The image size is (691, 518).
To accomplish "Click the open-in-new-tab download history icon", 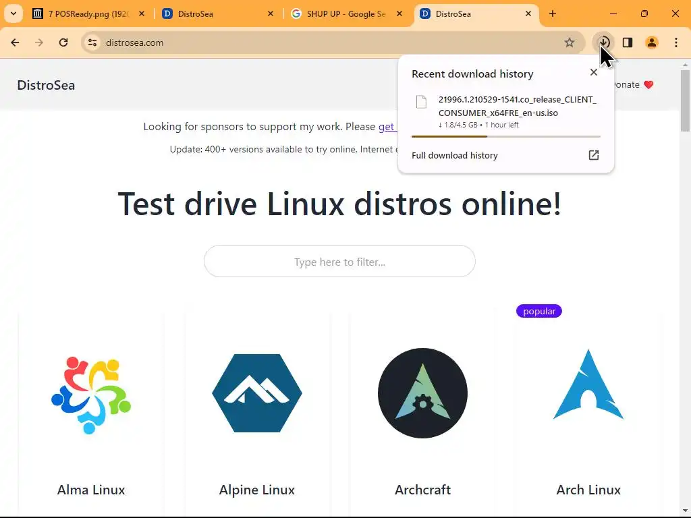I will click(x=594, y=155).
